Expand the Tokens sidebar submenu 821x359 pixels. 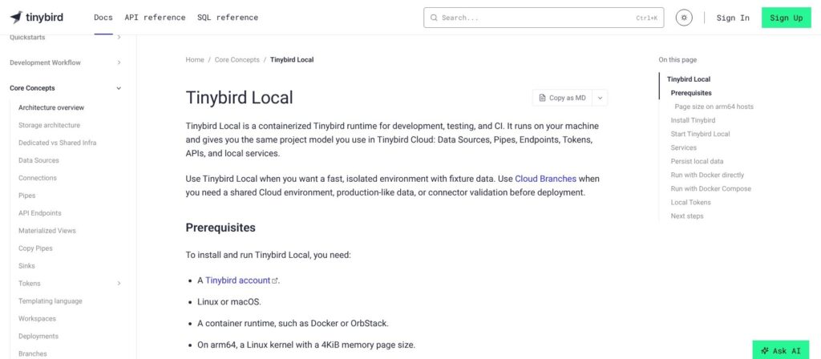click(119, 283)
